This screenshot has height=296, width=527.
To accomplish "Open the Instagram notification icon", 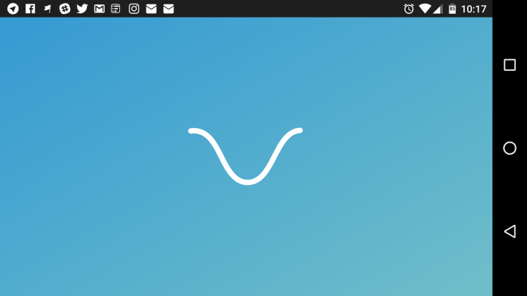I will pos(134,9).
